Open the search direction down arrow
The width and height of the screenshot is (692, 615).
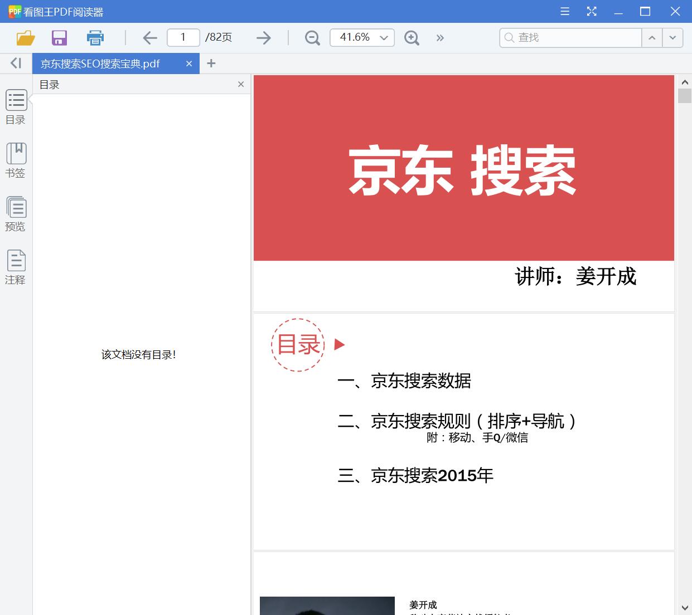click(672, 37)
